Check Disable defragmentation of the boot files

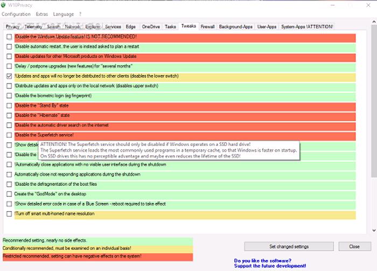9,184
